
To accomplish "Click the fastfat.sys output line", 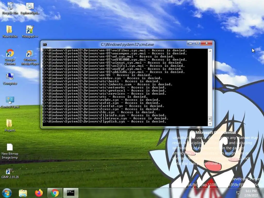I will tap(103, 106).
